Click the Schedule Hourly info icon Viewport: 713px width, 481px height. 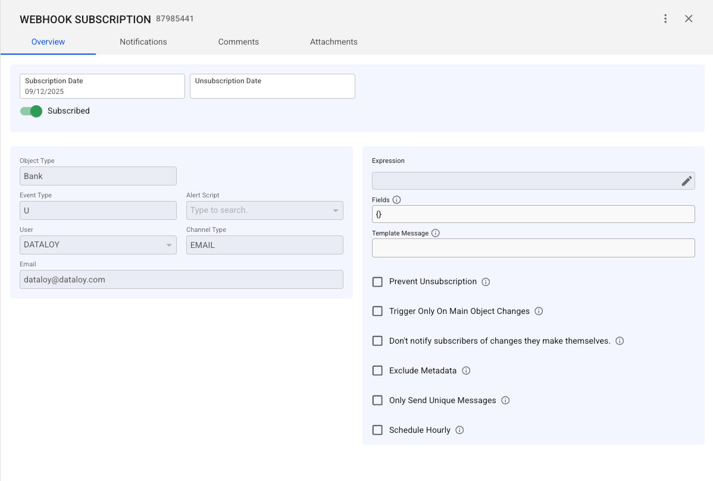459,430
